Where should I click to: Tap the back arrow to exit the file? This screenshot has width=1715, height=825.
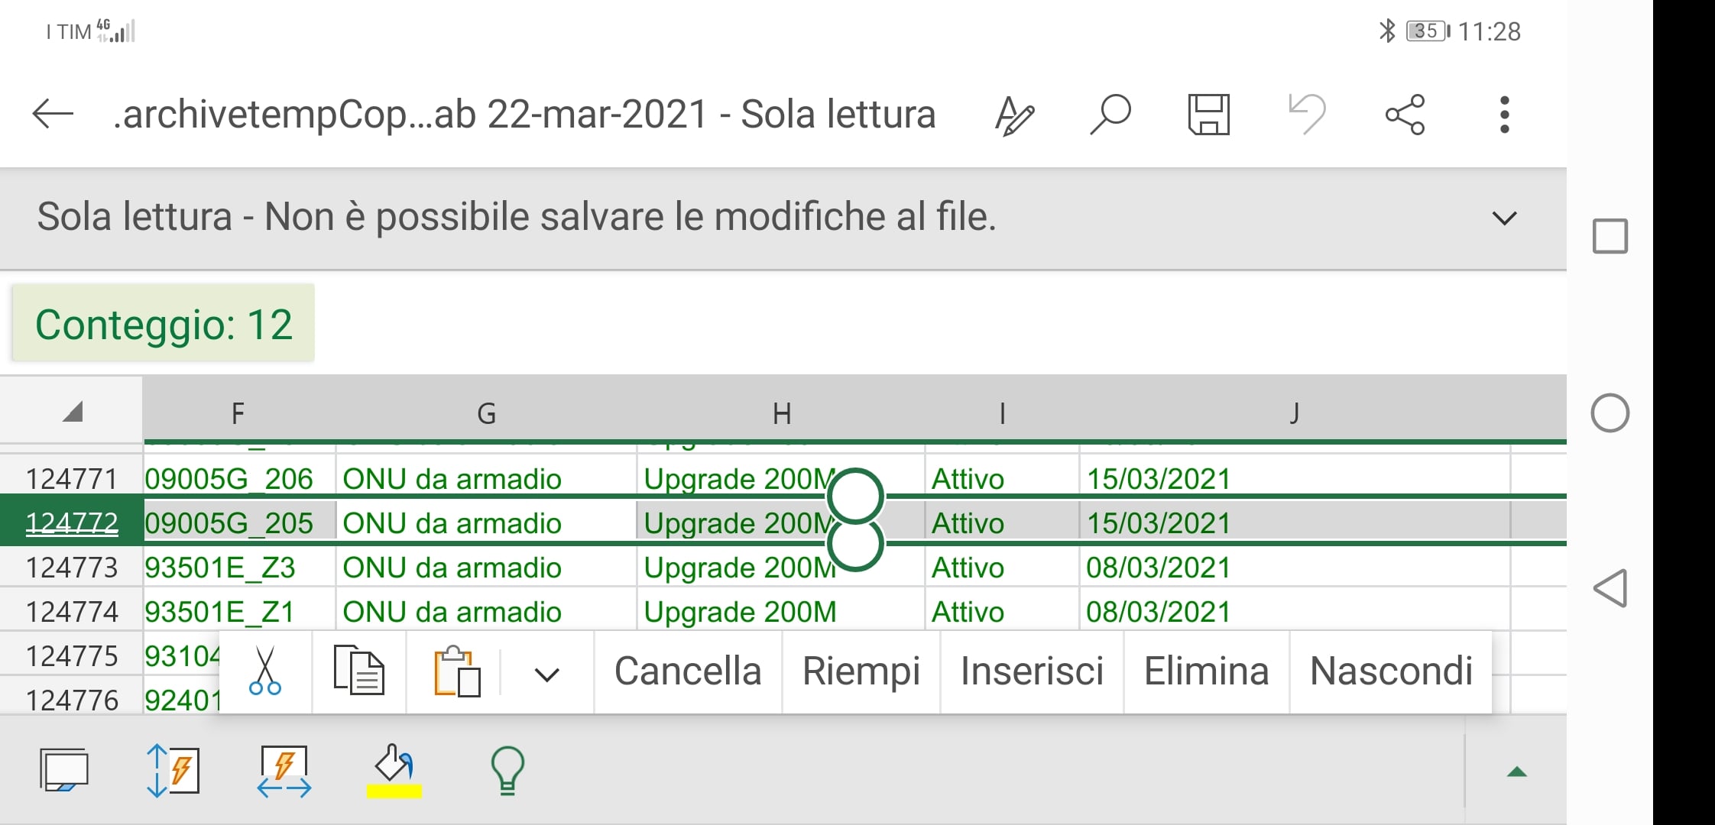[x=52, y=115]
